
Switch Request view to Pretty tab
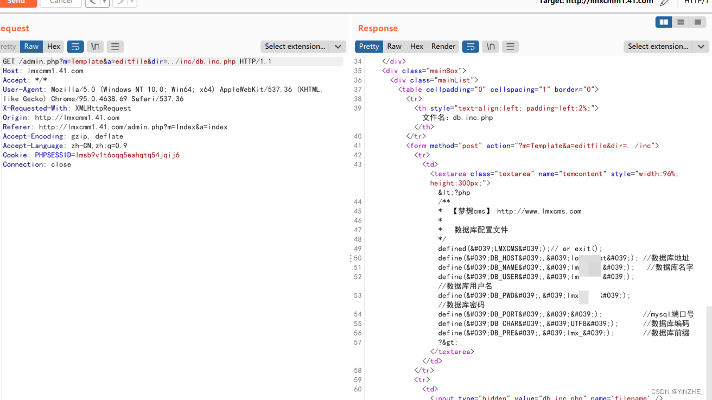tap(9, 47)
